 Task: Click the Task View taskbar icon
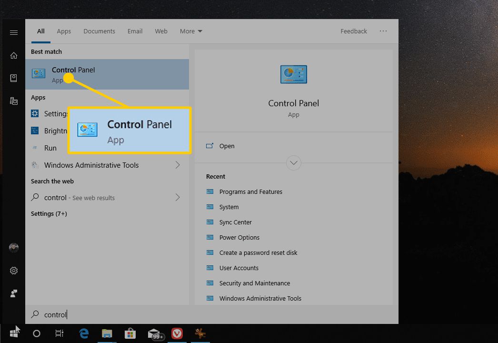pos(60,333)
